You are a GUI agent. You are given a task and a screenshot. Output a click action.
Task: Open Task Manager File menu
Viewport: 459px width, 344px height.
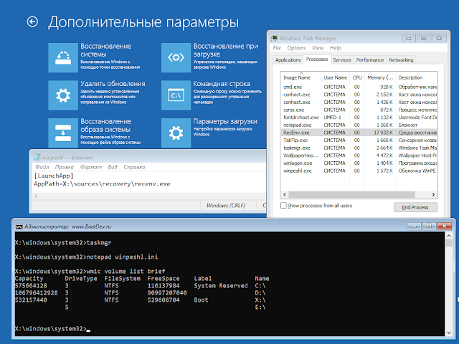pyautogui.click(x=277, y=48)
